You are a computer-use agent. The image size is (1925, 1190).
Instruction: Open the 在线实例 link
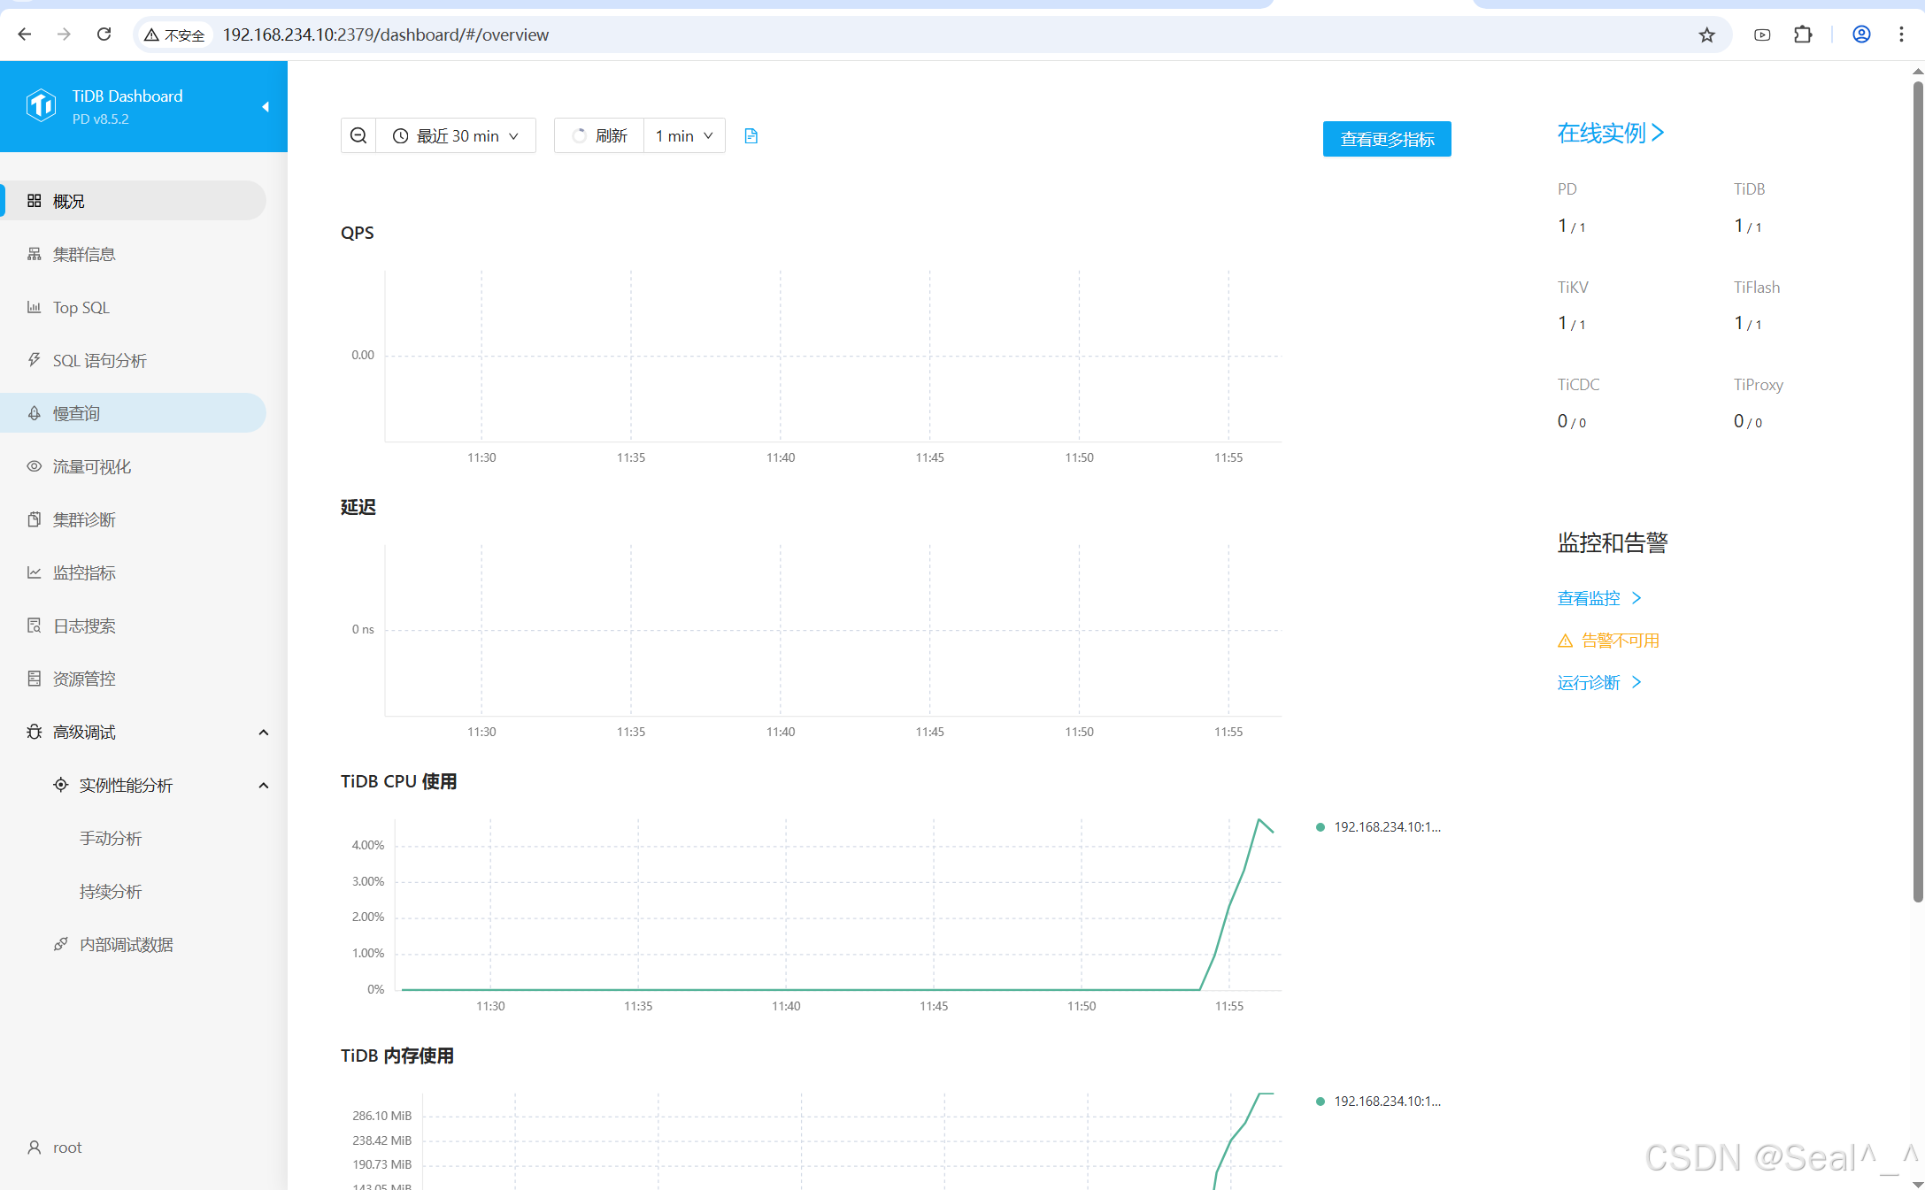(x=1611, y=133)
